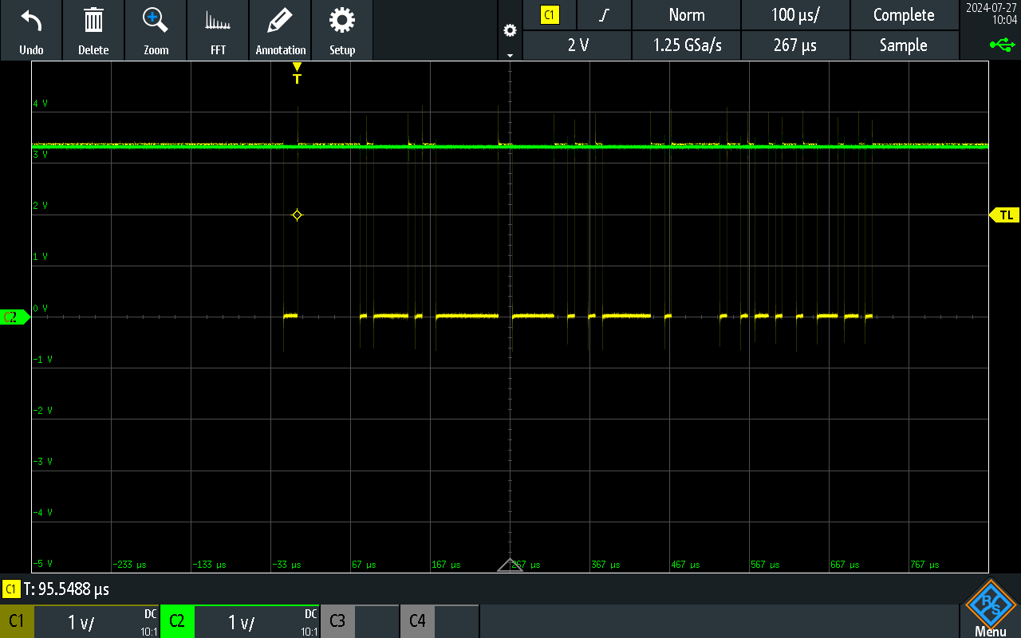
Task: Select the C2 ground level marker
Action: point(14,317)
